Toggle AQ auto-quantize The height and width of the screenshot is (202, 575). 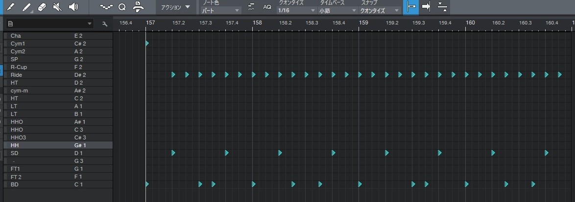coord(267,7)
